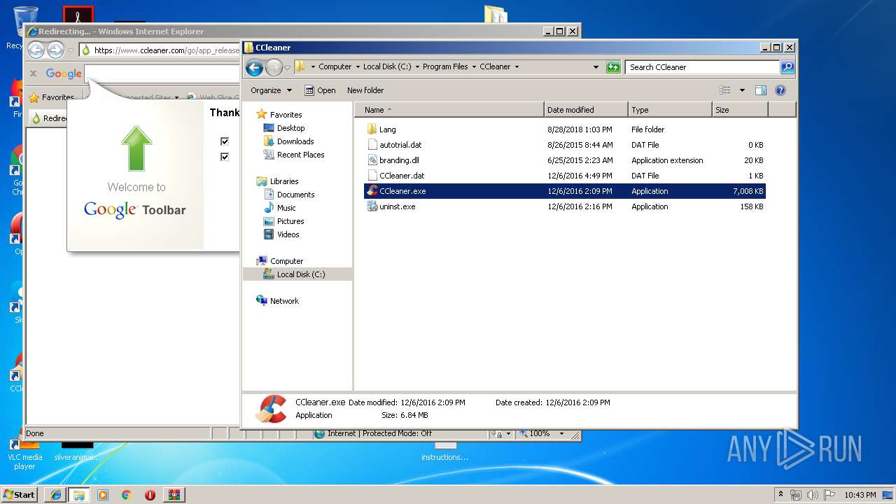
Task: Click the Lang folder icon
Action: (x=372, y=129)
